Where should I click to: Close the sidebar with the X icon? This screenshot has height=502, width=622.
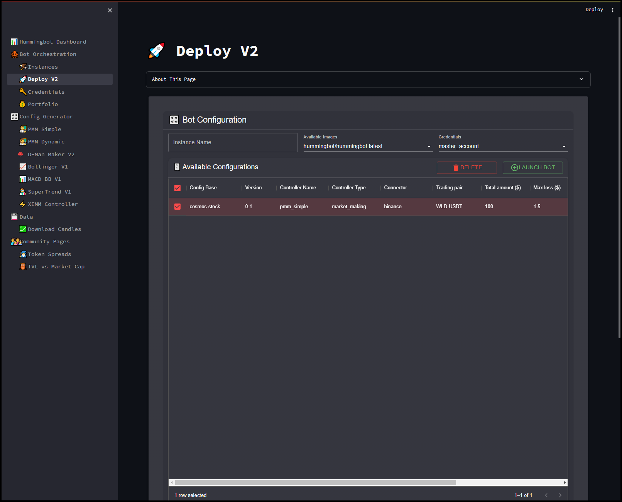coord(110,10)
